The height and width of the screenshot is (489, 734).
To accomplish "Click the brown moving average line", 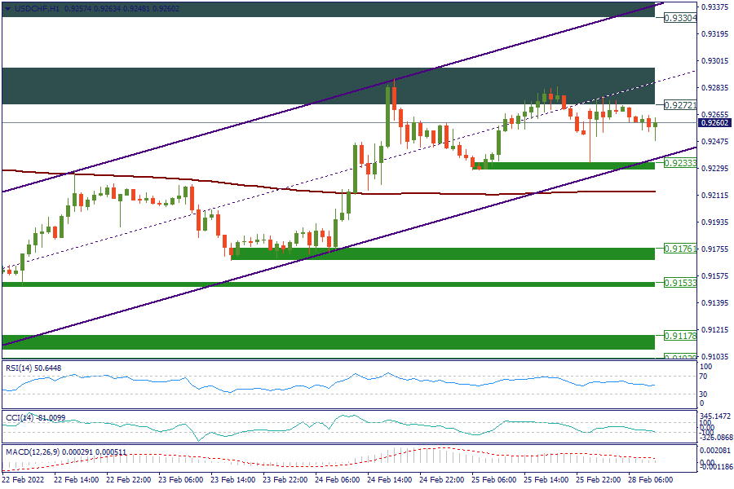I will click(x=408, y=193).
